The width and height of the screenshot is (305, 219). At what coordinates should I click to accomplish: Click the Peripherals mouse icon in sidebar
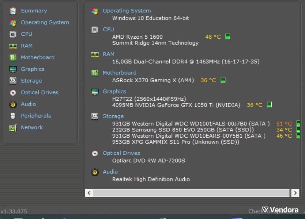13,116
